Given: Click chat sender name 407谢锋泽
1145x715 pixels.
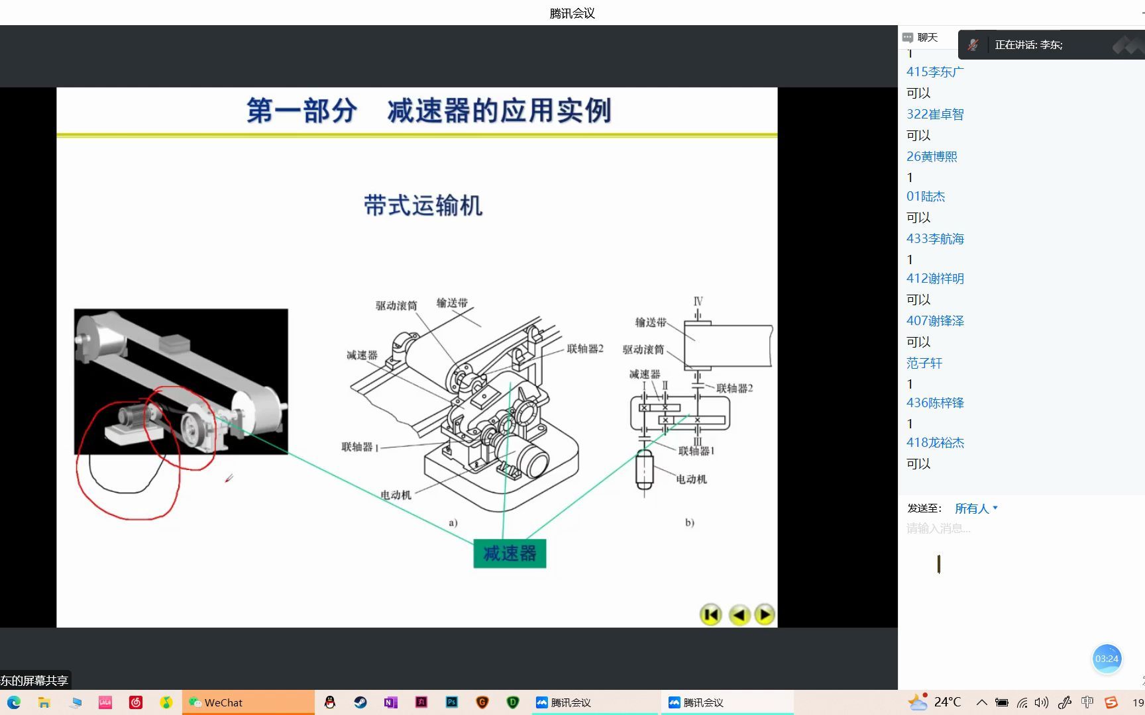Looking at the screenshot, I should 935,320.
